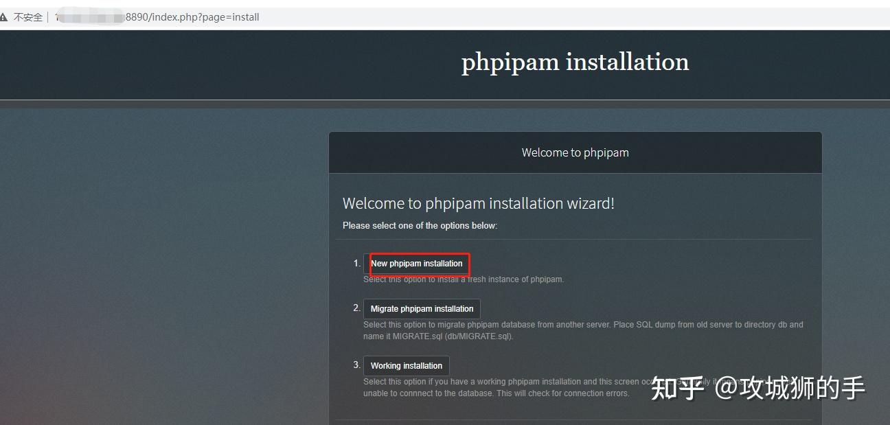The width and height of the screenshot is (890, 425).
Task: Click the phpipam installation page title
Action: (575, 62)
